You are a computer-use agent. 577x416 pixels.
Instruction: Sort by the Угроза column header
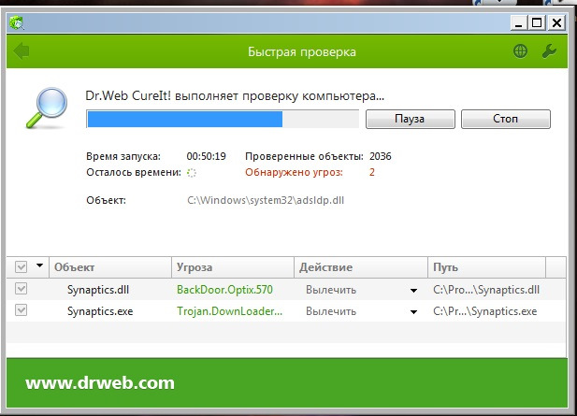(232, 267)
